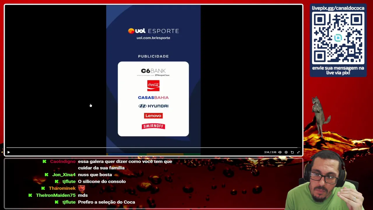Click the UOL Esporte logo

coord(153,31)
